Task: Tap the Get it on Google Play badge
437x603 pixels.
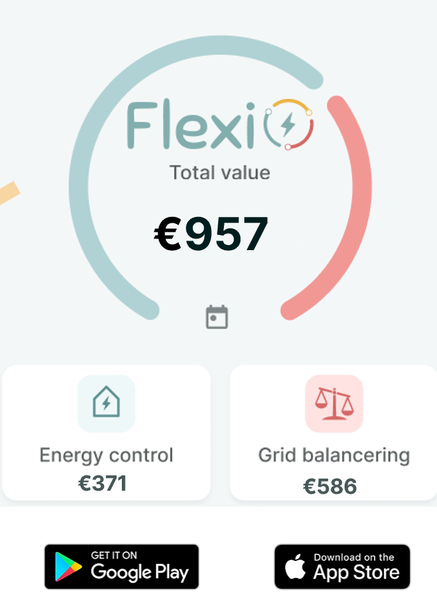Action: pos(121,567)
